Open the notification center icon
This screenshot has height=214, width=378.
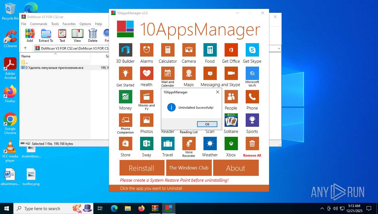pyautogui.click(x=369, y=208)
